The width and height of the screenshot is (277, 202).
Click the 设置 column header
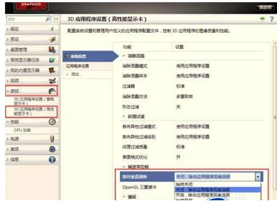[179, 47]
